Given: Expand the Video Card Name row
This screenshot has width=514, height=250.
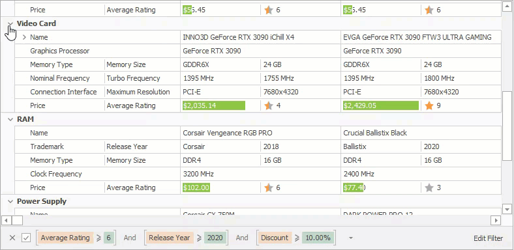Looking at the screenshot, I should 24,37.
